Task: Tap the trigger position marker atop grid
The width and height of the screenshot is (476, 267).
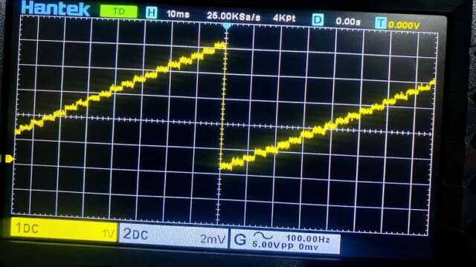Action: pos(226,27)
